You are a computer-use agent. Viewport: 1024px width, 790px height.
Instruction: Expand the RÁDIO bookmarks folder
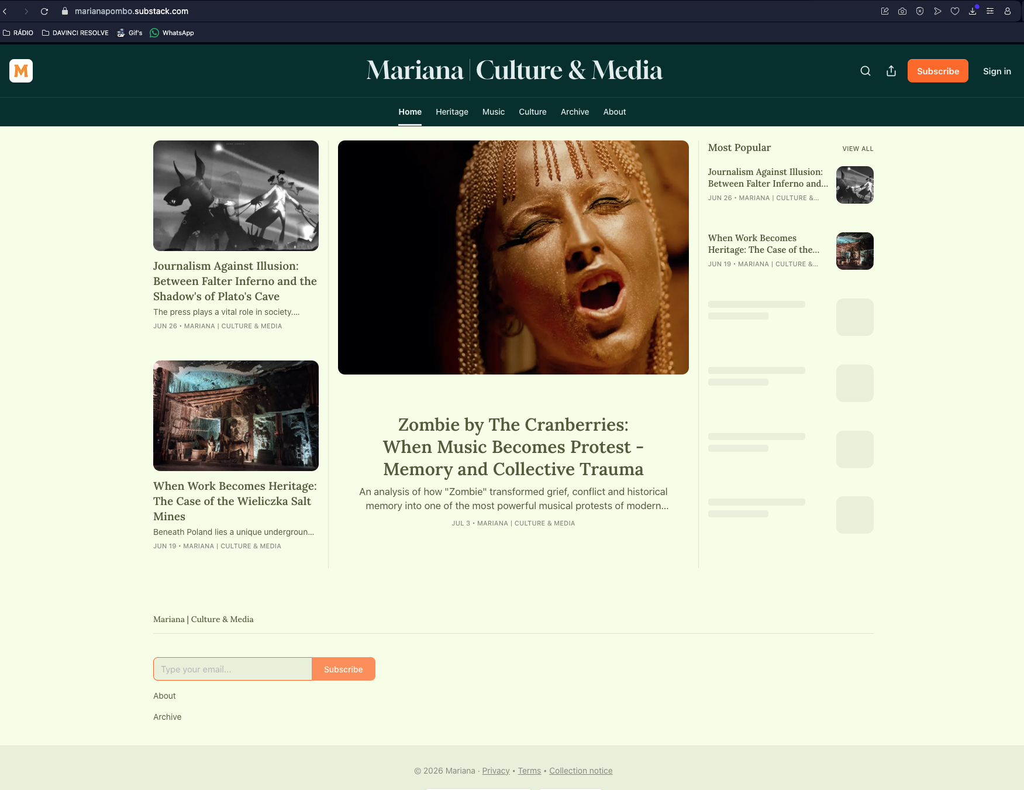pyautogui.click(x=18, y=33)
